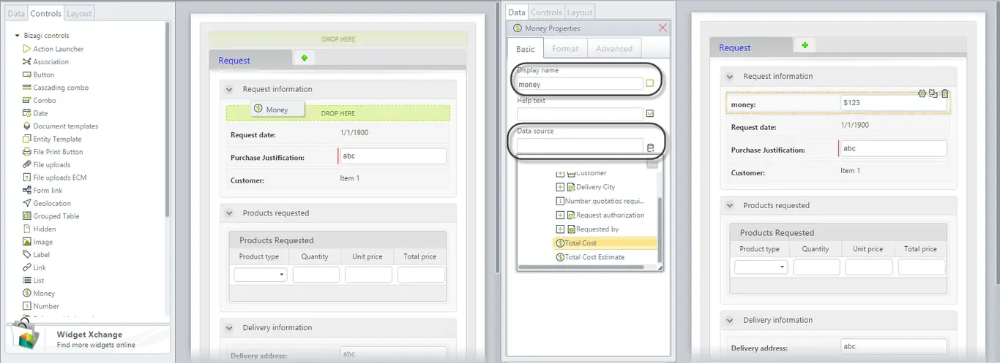This screenshot has width=1000, height=363.
Task: Expand the Requested by tree node
Action: point(560,229)
